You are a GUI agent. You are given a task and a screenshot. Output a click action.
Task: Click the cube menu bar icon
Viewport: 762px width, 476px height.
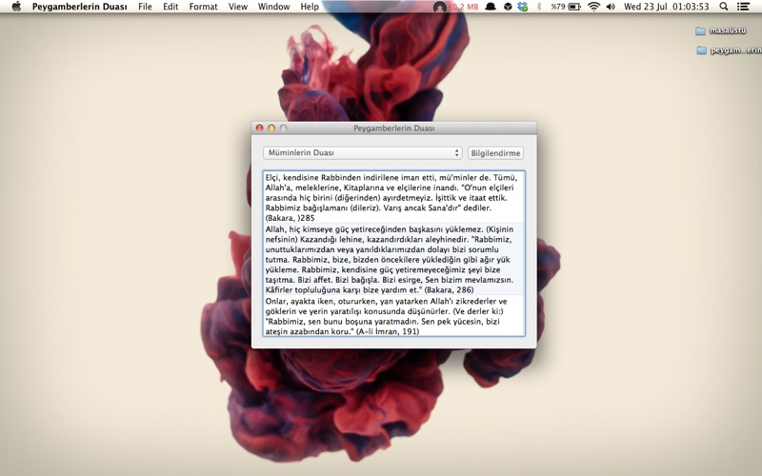(508, 7)
